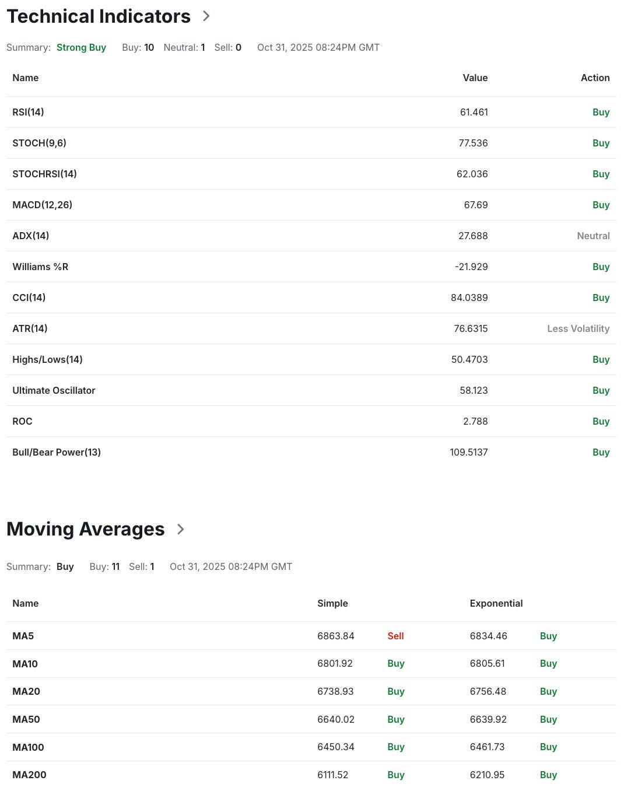Click the chevron next to Technical Indicators

[206, 16]
